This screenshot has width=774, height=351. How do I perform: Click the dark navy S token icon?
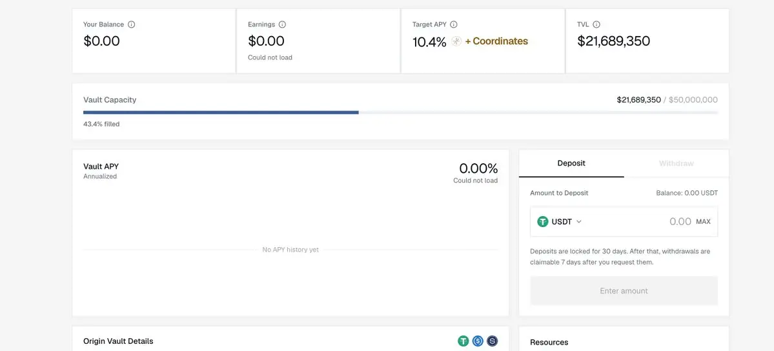[492, 341]
